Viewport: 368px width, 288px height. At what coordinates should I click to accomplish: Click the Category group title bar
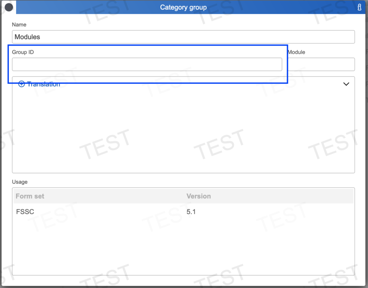[183, 7]
